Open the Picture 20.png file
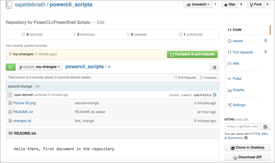The height and width of the screenshot is (163, 275). point(24,103)
